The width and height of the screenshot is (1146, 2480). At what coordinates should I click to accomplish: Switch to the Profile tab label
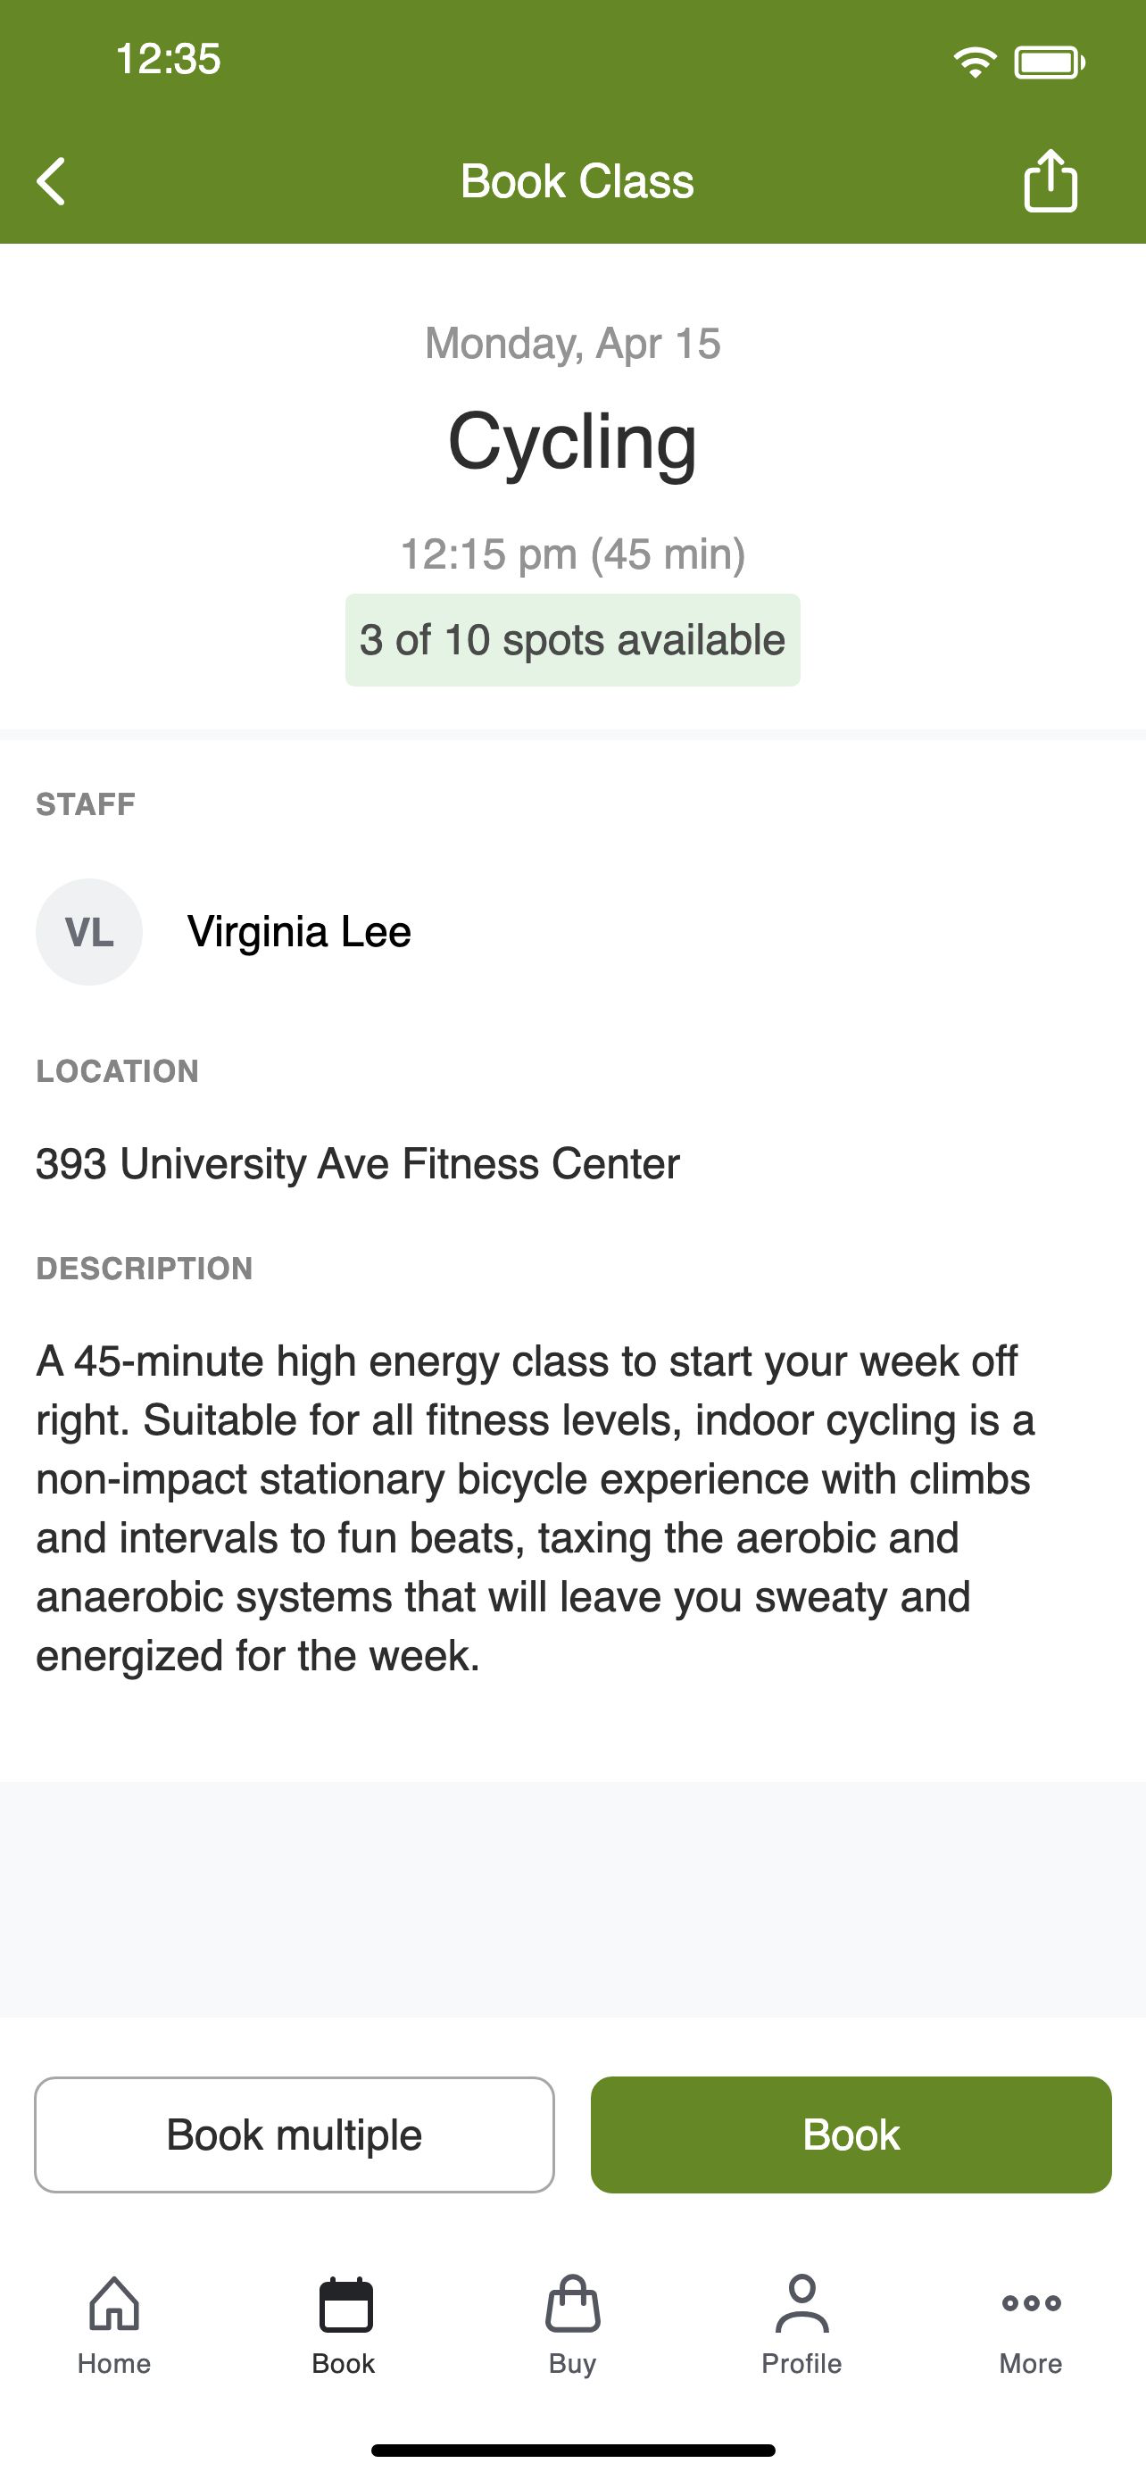click(x=801, y=2364)
